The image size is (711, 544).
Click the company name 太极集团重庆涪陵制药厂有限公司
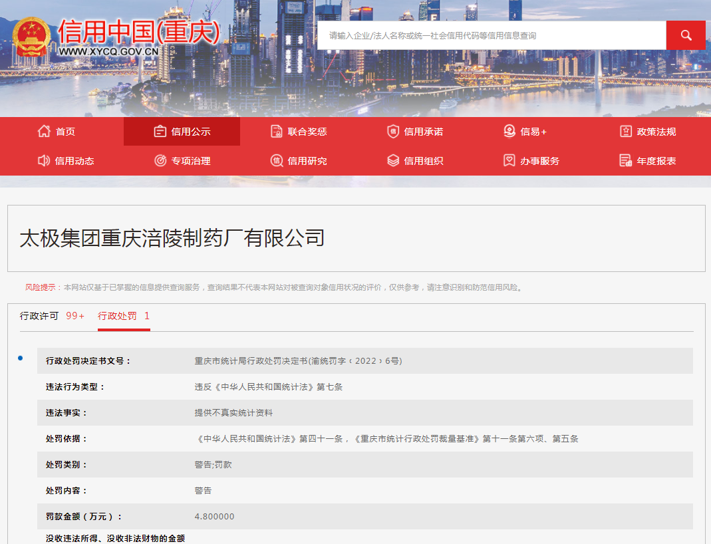click(172, 238)
